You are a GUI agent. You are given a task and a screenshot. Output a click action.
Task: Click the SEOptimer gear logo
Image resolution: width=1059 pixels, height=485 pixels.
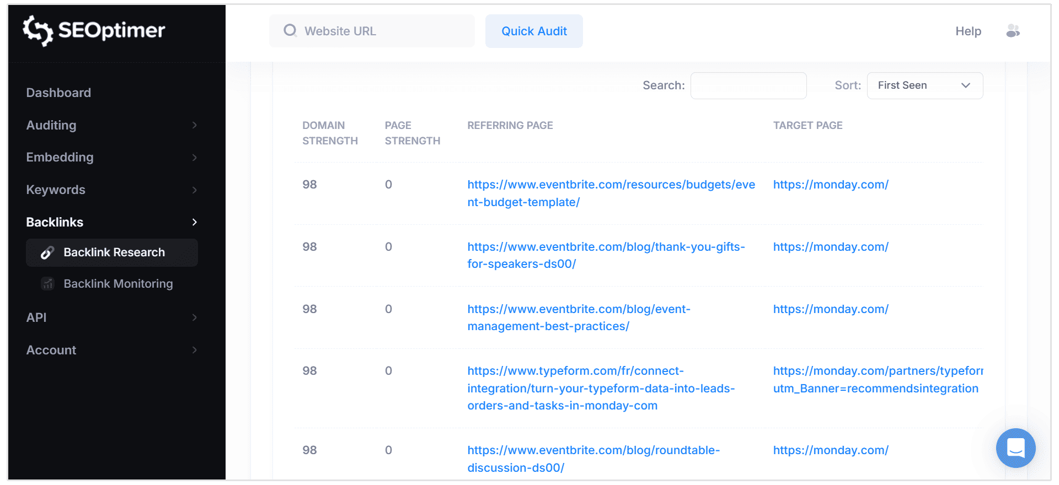[38, 30]
